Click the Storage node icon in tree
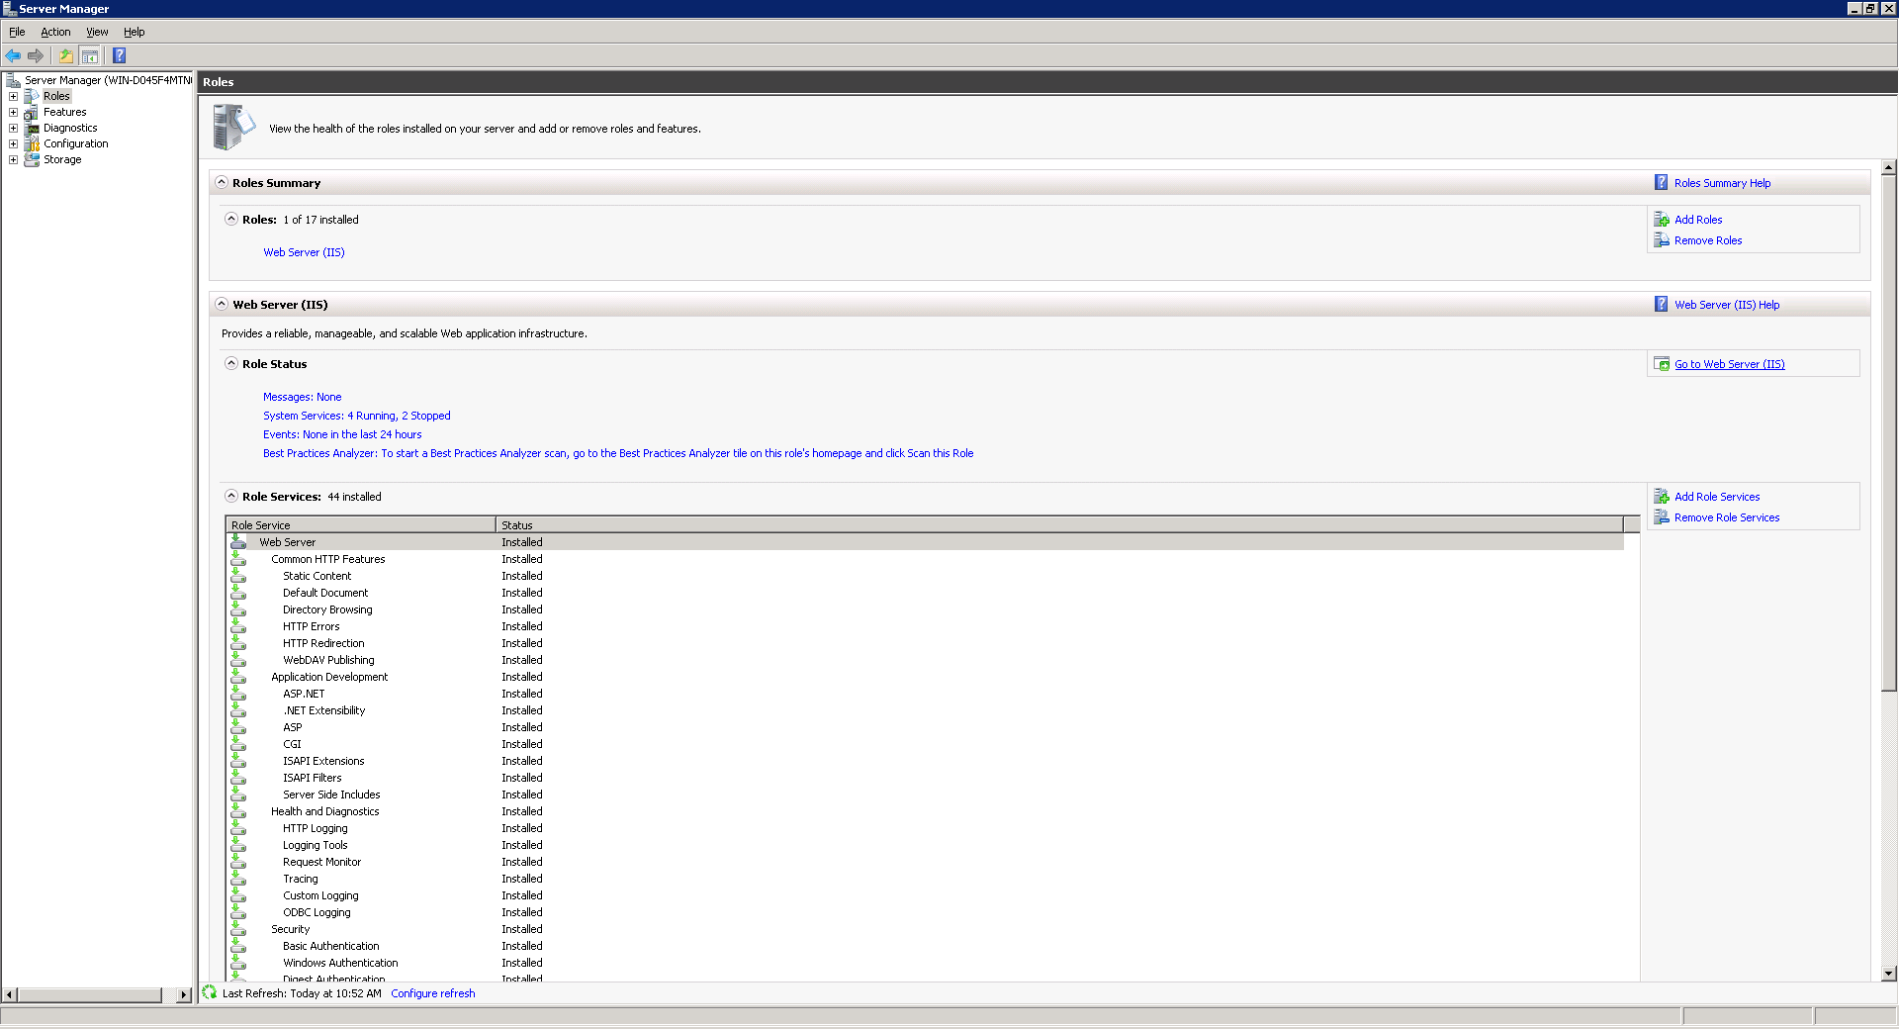 (x=32, y=159)
